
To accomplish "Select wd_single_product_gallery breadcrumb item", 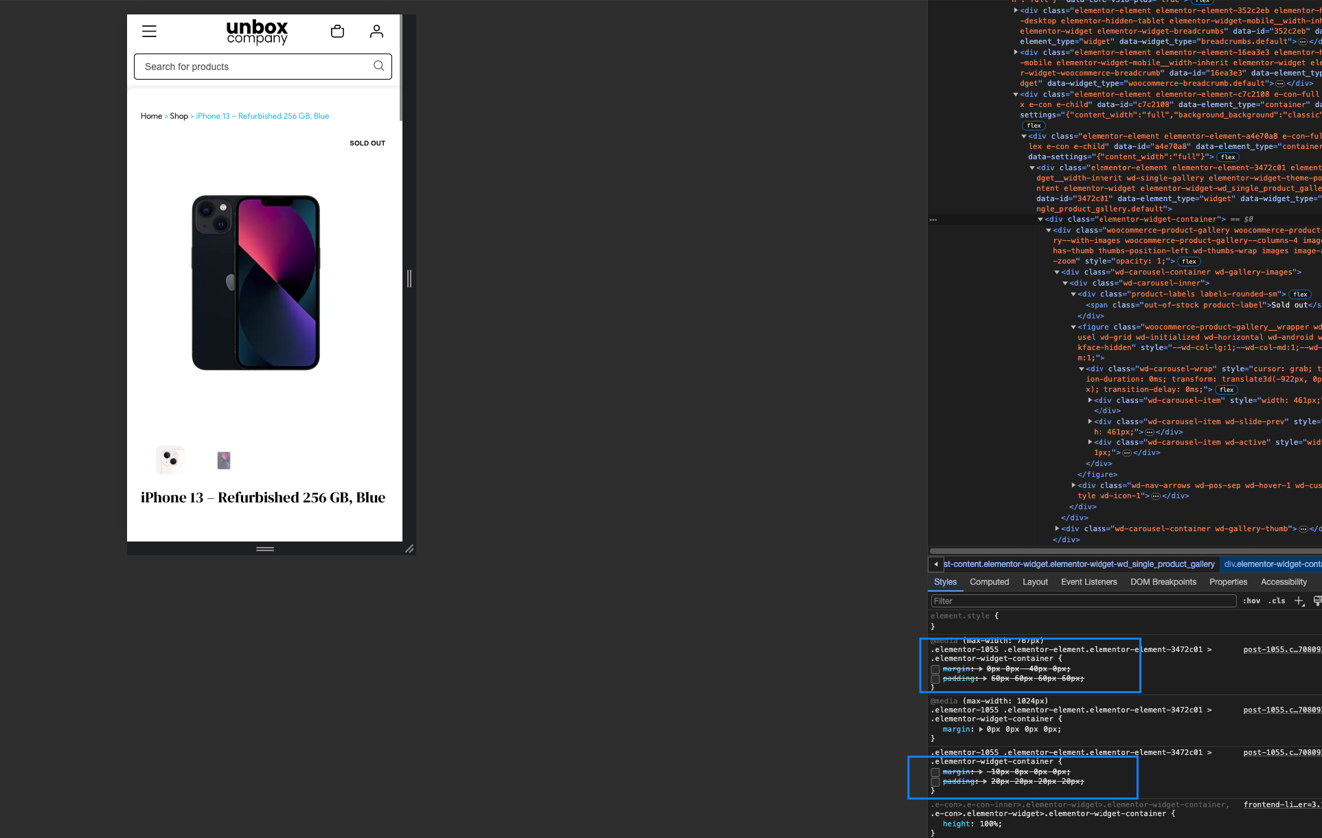I will [1079, 564].
